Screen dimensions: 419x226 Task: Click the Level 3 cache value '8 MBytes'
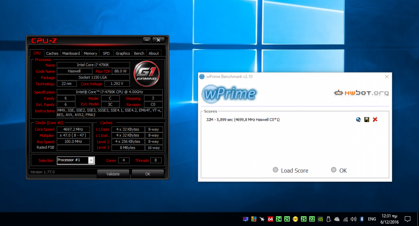tap(128, 148)
